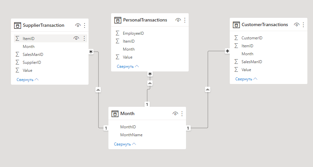Click many-side asterisk at CustomerTransactions
This screenshot has height=167, width=313.
[x=227, y=51]
